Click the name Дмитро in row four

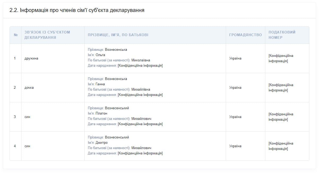pyautogui.click(x=101, y=143)
